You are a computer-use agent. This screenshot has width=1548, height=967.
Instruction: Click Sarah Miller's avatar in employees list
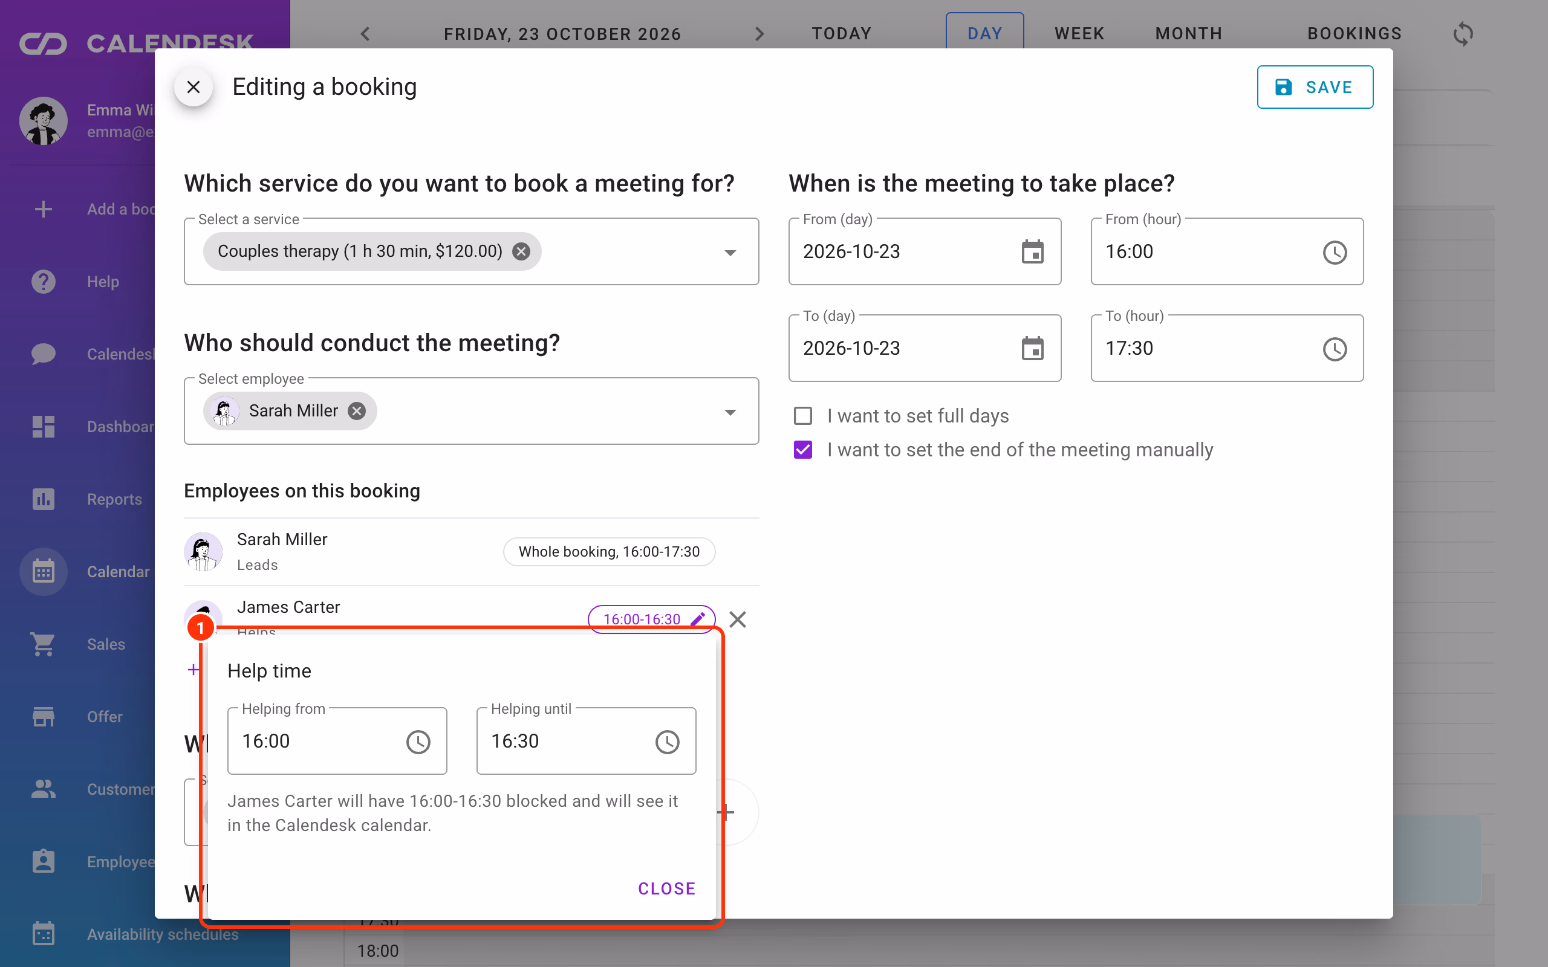pyautogui.click(x=203, y=551)
